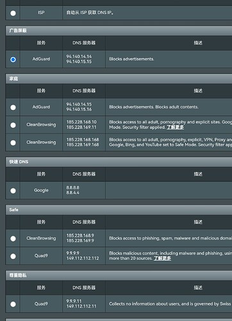Click 描述 column header in 尊重隐私 section
Viewport: 232px width, 321px height.
[x=198, y=288]
